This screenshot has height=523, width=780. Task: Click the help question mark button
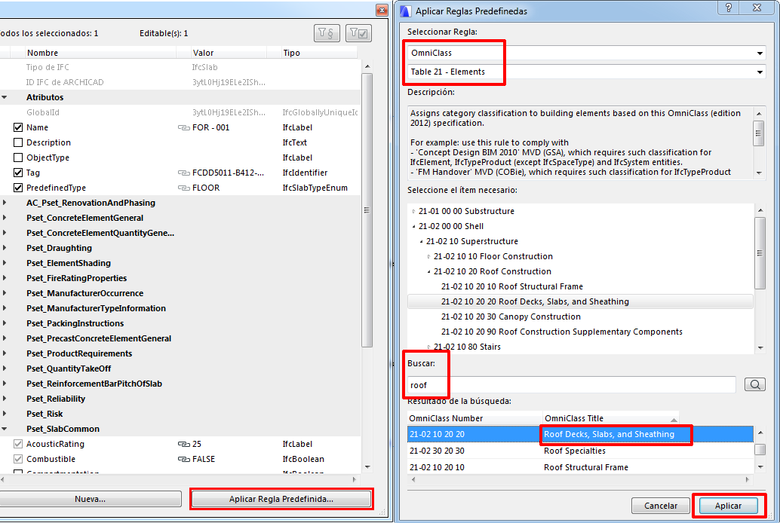pyautogui.click(x=728, y=8)
